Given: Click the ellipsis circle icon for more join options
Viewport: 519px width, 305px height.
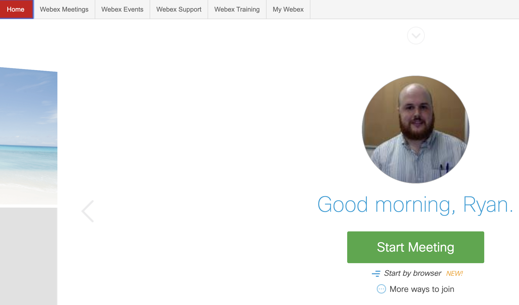Looking at the screenshot, I should click(381, 289).
